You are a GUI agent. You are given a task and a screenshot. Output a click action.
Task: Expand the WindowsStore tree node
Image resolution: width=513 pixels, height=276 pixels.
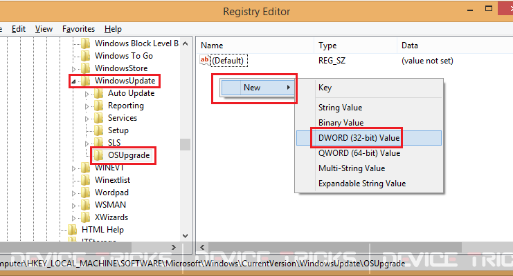click(73, 69)
